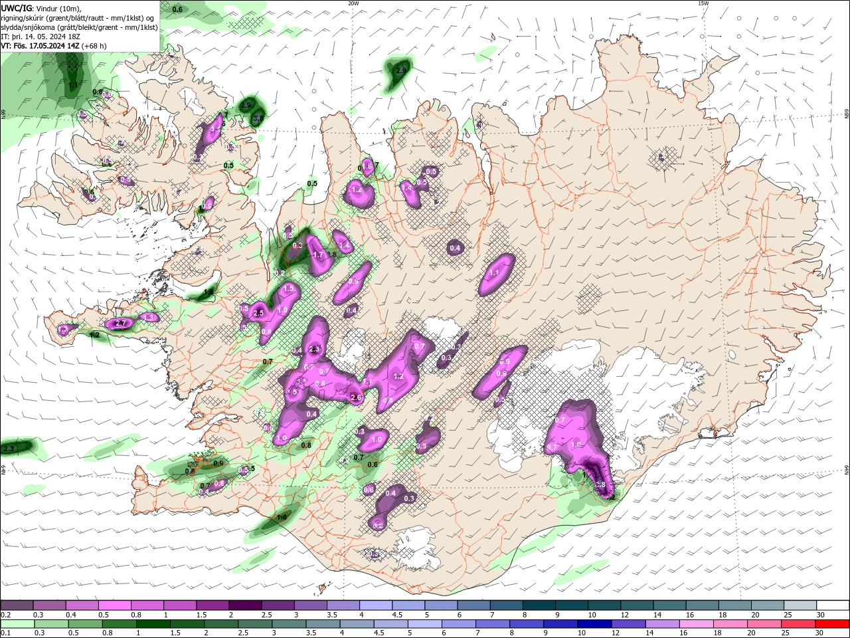This screenshot has width=850, height=638.
Task: Pick the dark purple 2 swatch in the snow legend
Action: pos(244,605)
